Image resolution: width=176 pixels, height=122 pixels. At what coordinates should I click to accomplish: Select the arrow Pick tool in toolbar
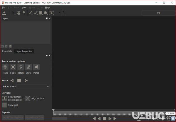point(13,13)
